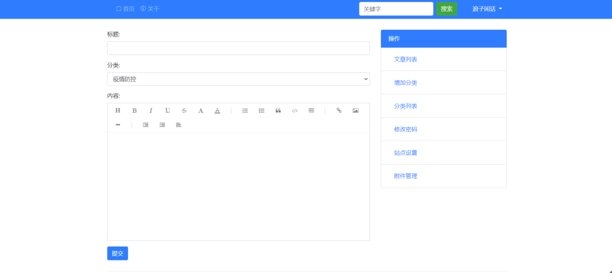Image resolution: width=612 pixels, height=273 pixels.
Task: Insert a bulleted list
Action: coord(262,111)
